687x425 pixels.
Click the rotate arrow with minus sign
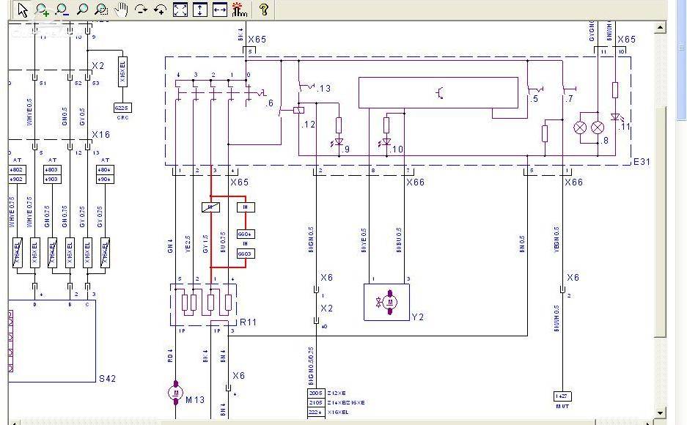click(x=141, y=10)
